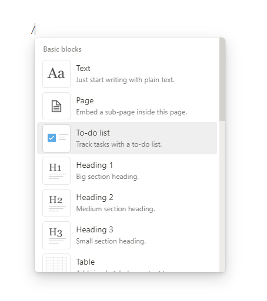Click the Table grid icon
Viewport: 267px width, 301px height.
click(56, 263)
